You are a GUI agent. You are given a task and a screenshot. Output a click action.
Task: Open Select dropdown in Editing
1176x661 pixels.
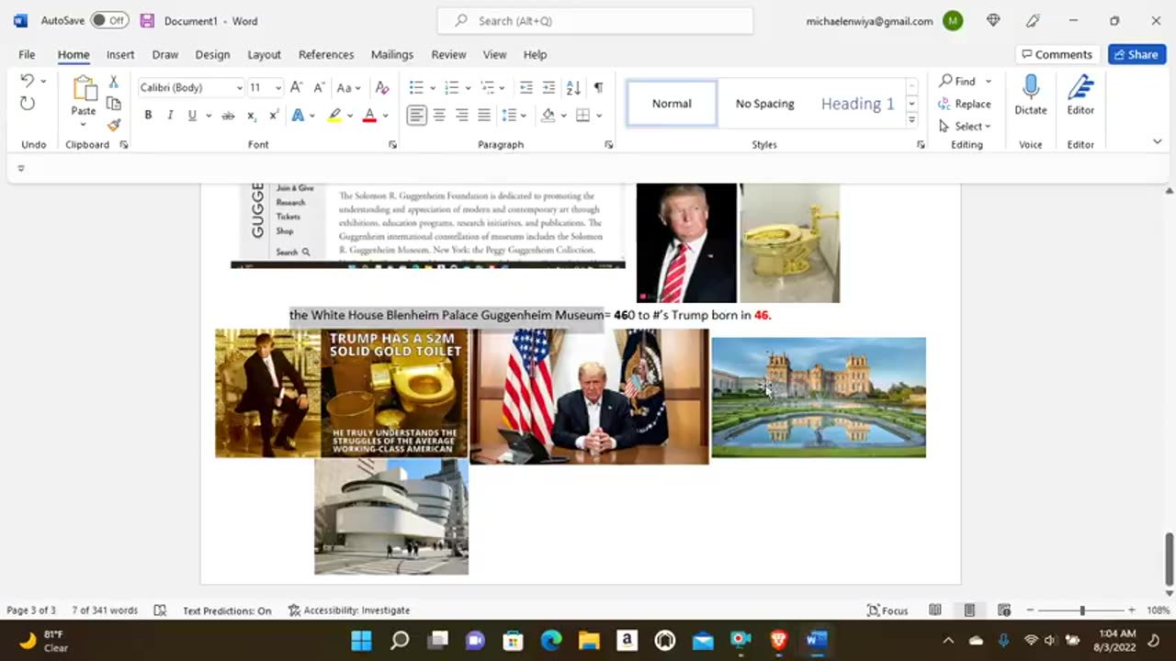(965, 126)
